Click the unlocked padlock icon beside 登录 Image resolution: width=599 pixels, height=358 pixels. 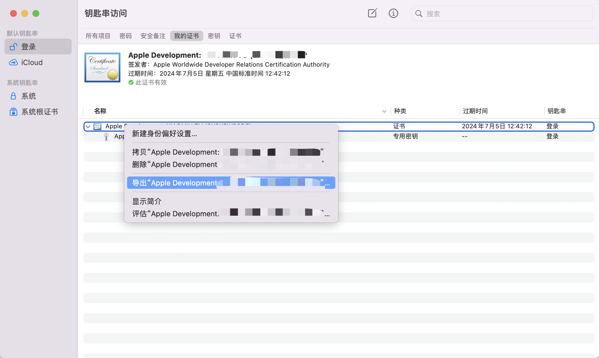tap(13, 47)
